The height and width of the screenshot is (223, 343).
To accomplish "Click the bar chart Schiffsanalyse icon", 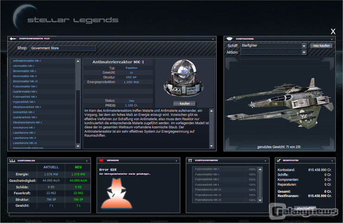I will pyautogui.click(x=12, y=160).
